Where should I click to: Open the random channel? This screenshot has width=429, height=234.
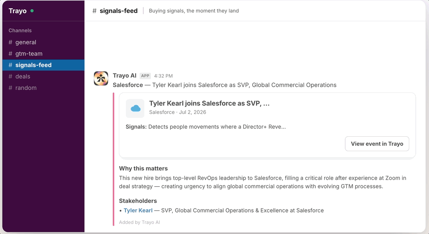pos(43,88)
